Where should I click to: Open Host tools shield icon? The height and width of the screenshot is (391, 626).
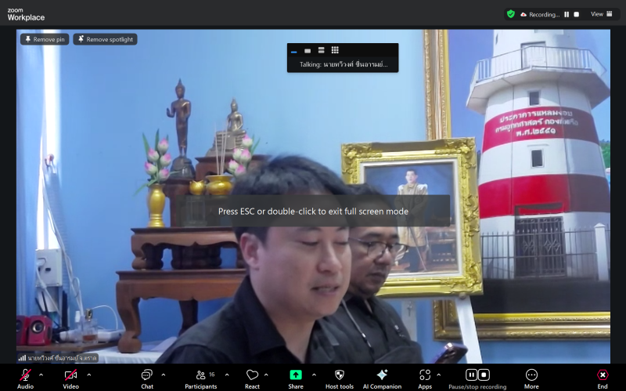click(339, 375)
